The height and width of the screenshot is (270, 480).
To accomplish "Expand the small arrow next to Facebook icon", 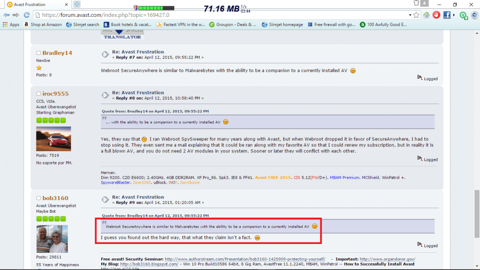I will [454, 15].
